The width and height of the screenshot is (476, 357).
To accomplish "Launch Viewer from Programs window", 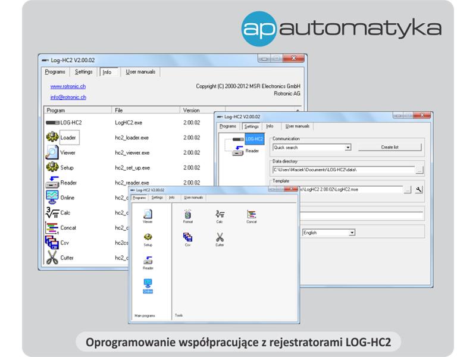I will pyautogui.click(x=148, y=216).
